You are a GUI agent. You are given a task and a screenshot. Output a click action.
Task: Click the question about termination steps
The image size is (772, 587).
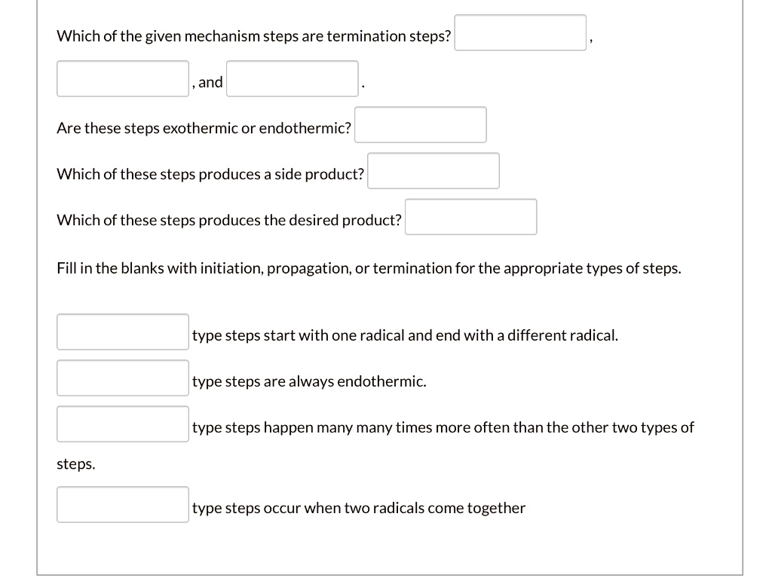(254, 35)
